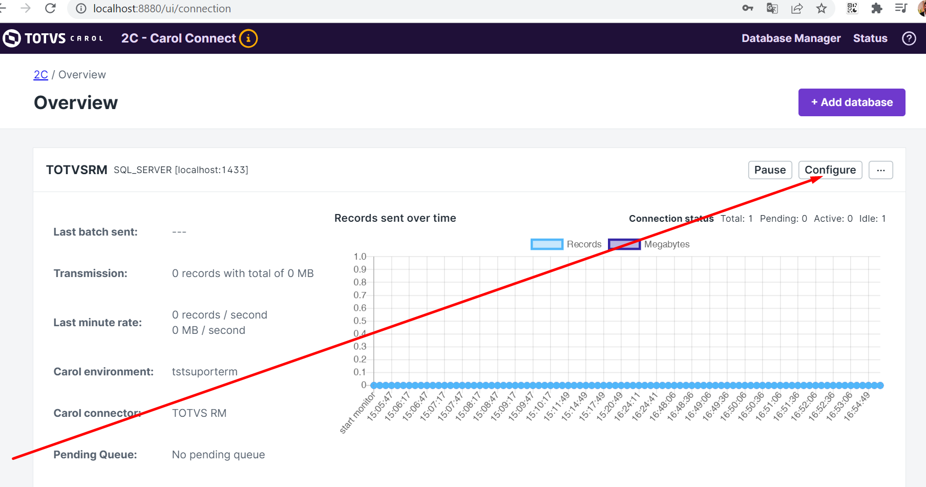This screenshot has width=926, height=487.
Task: Configure the TOTVSRM database
Action: [830, 170]
